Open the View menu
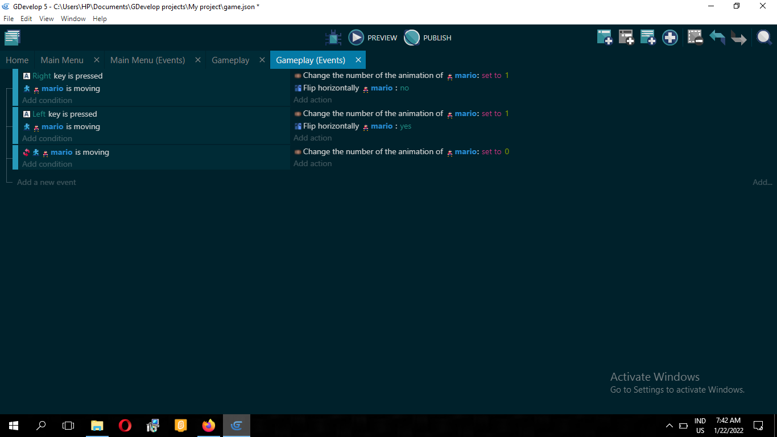777x437 pixels. (x=46, y=19)
